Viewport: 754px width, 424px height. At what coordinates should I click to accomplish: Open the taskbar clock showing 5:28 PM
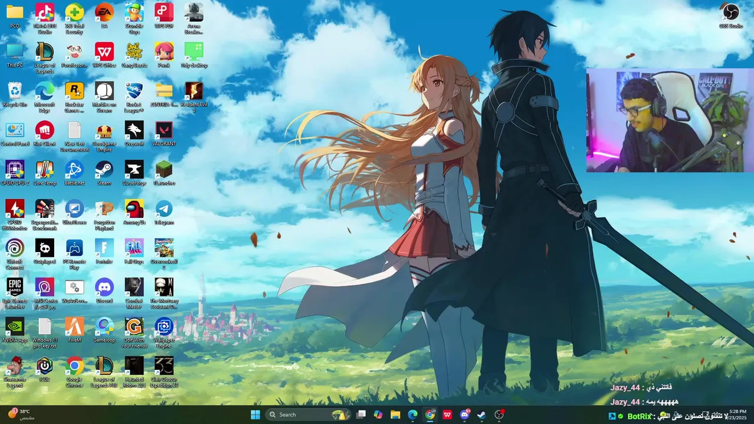click(x=738, y=415)
